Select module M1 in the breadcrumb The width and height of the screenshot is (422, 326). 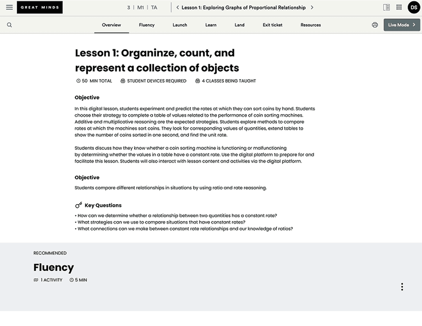tap(140, 7)
